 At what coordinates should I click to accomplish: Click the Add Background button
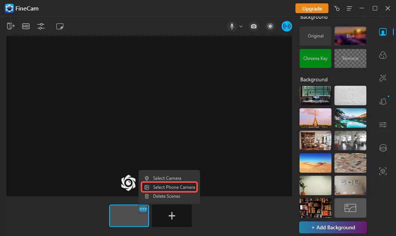(333, 227)
